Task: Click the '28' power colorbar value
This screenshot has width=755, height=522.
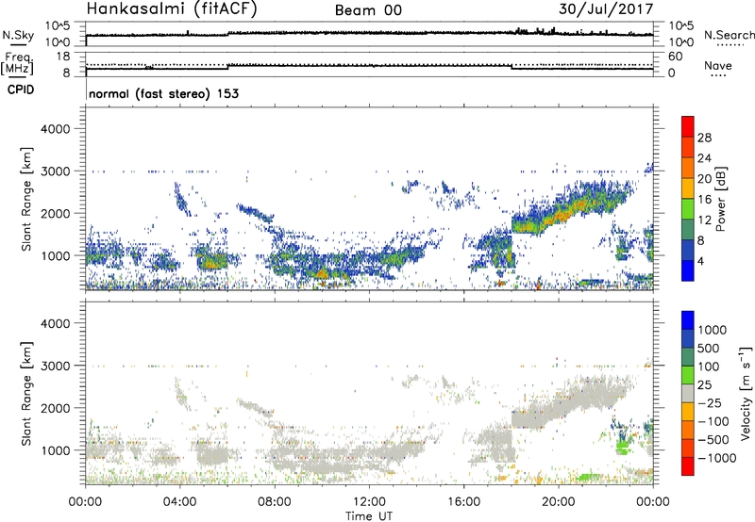Action: [x=704, y=138]
